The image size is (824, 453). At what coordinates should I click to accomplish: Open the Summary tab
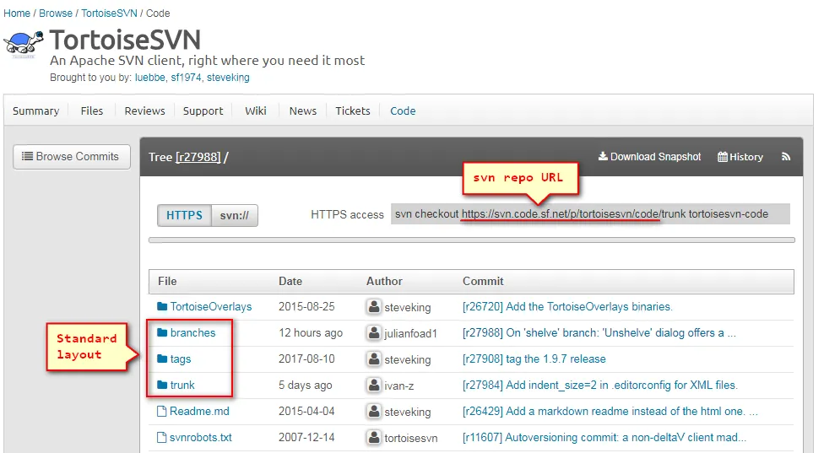pos(35,111)
